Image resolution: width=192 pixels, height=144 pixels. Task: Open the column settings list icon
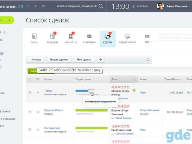point(38,79)
